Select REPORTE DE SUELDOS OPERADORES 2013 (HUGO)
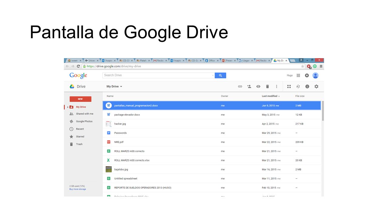The width and height of the screenshot is (388, 218). (143, 188)
